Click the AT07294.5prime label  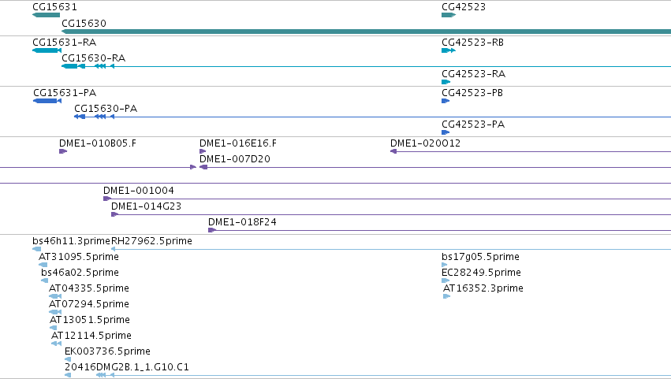[x=89, y=305]
